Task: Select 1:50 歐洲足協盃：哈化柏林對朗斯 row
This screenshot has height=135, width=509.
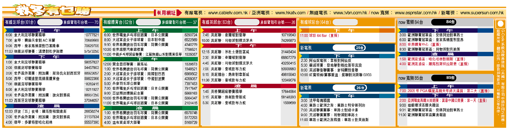Action: [446, 59]
